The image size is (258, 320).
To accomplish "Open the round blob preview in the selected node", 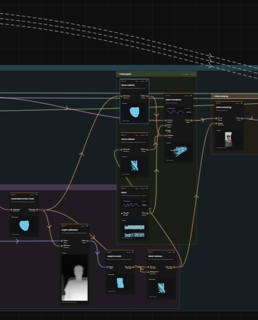I will click(135, 112).
